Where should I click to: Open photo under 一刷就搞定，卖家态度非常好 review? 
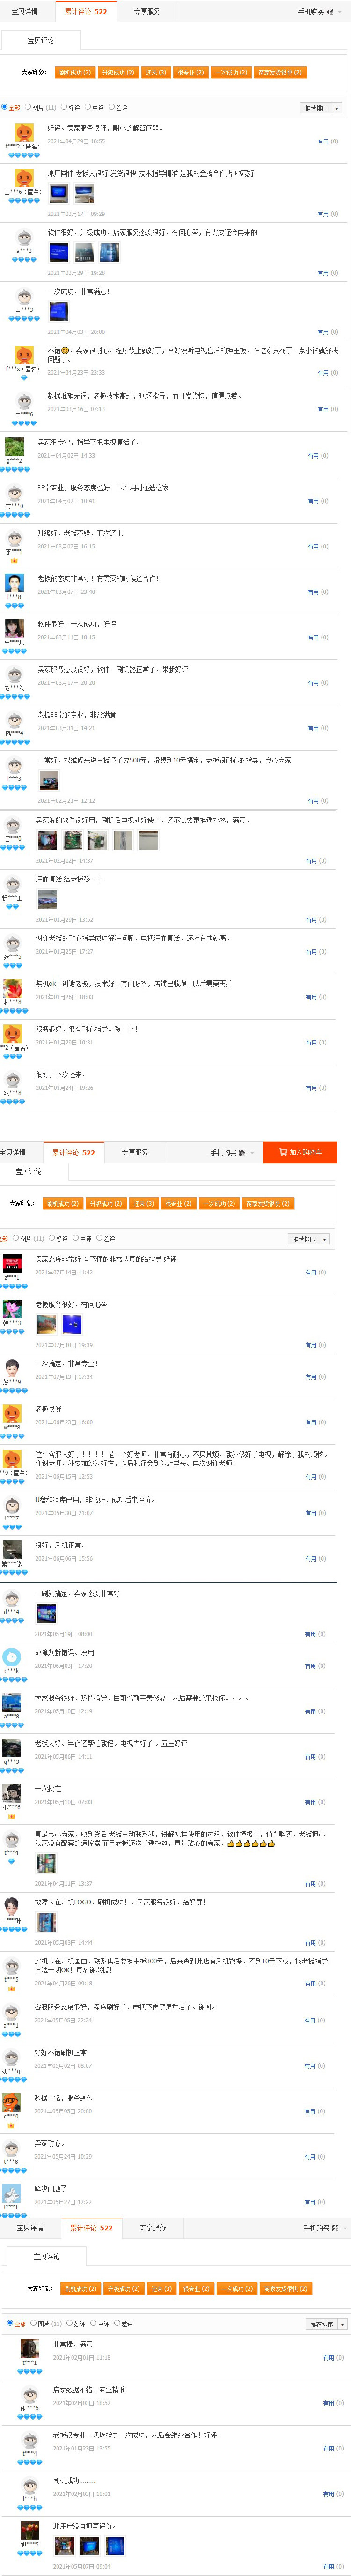point(46,1613)
